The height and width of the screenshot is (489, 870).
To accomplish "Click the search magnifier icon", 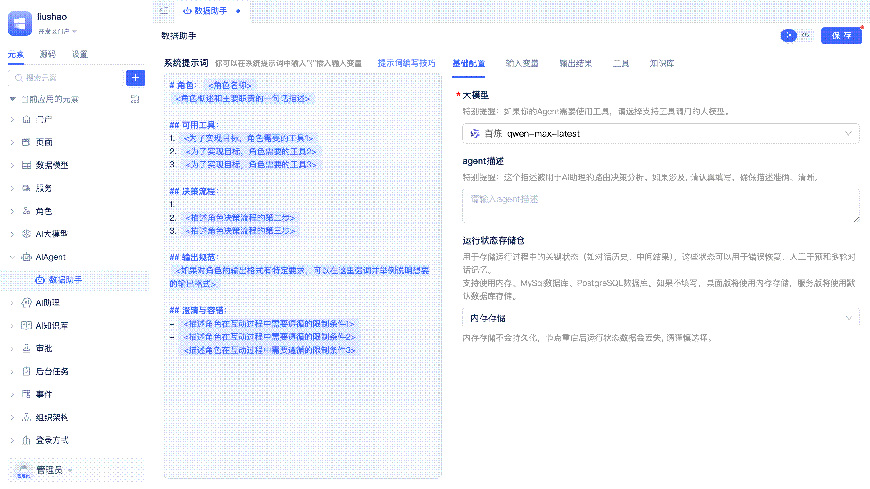I will 19,78.
